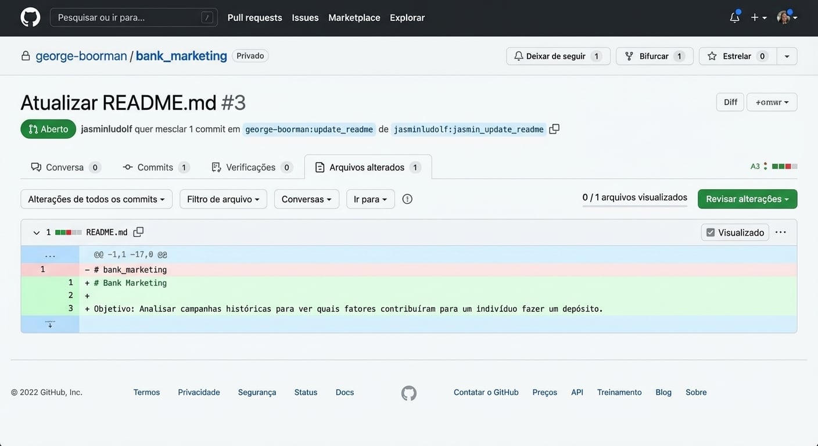Open the jasminludolf:jasmin_update_readme head branch
Viewport: 818px width, 446px height.
(469, 130)
